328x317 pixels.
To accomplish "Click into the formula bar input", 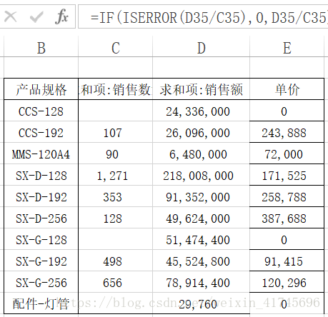I will pyautogui.click(x=203, y=17).
